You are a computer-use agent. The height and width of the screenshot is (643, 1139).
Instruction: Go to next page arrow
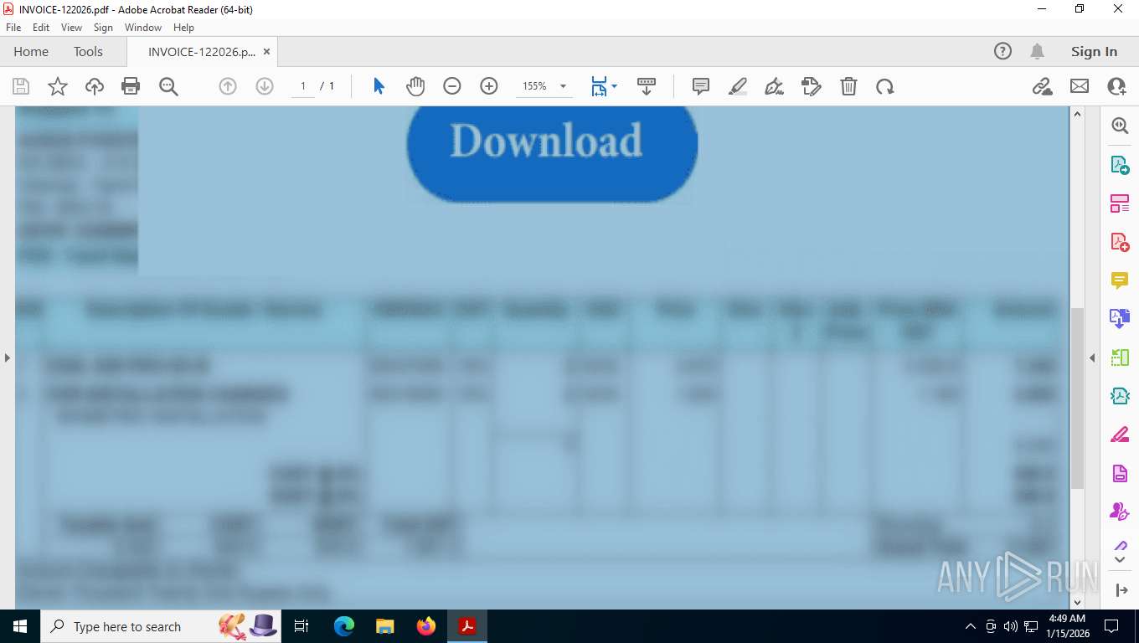point(265,86)
